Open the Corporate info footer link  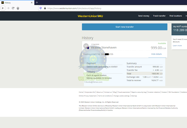tap(90, 92)
